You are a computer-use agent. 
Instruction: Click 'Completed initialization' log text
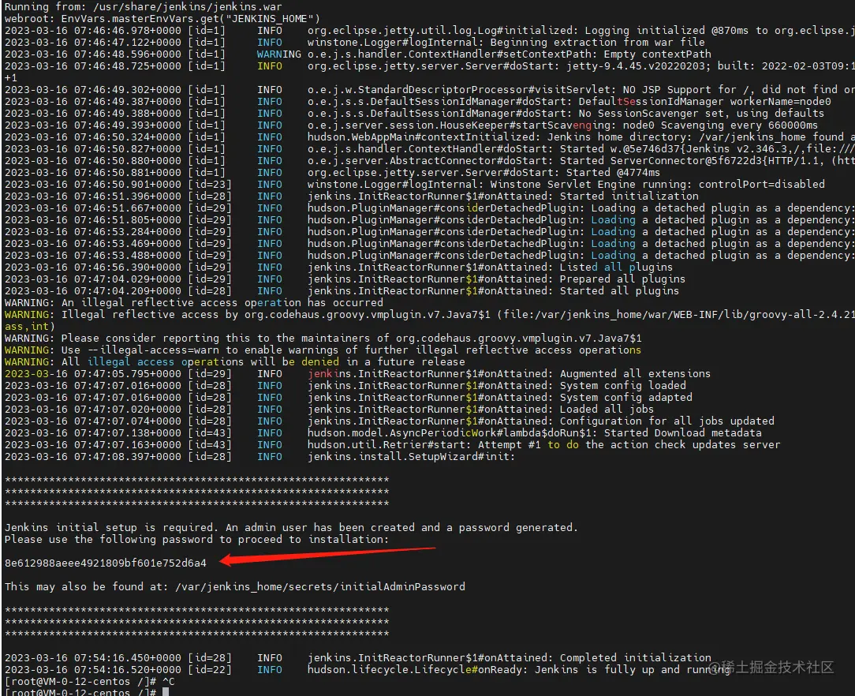coord(635,658)
